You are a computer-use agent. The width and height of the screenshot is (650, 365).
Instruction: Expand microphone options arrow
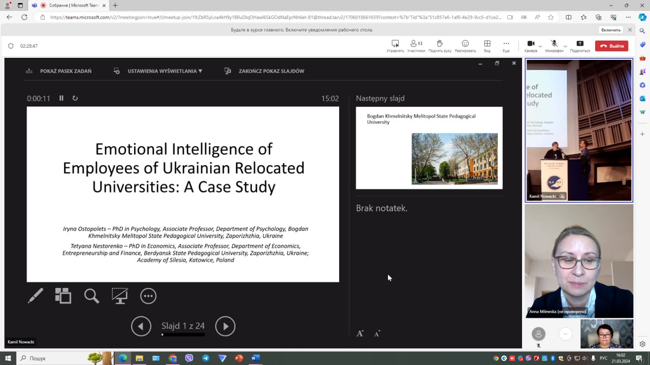pyautogui.click(x=565, y=46)
